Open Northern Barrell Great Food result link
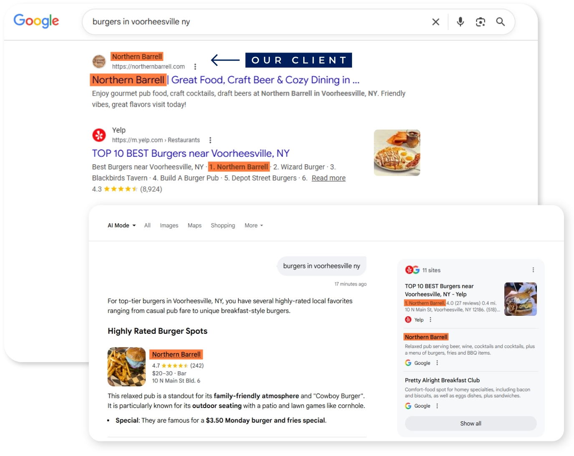The height and width of the screenshot is (456, 574). point(225,80)
